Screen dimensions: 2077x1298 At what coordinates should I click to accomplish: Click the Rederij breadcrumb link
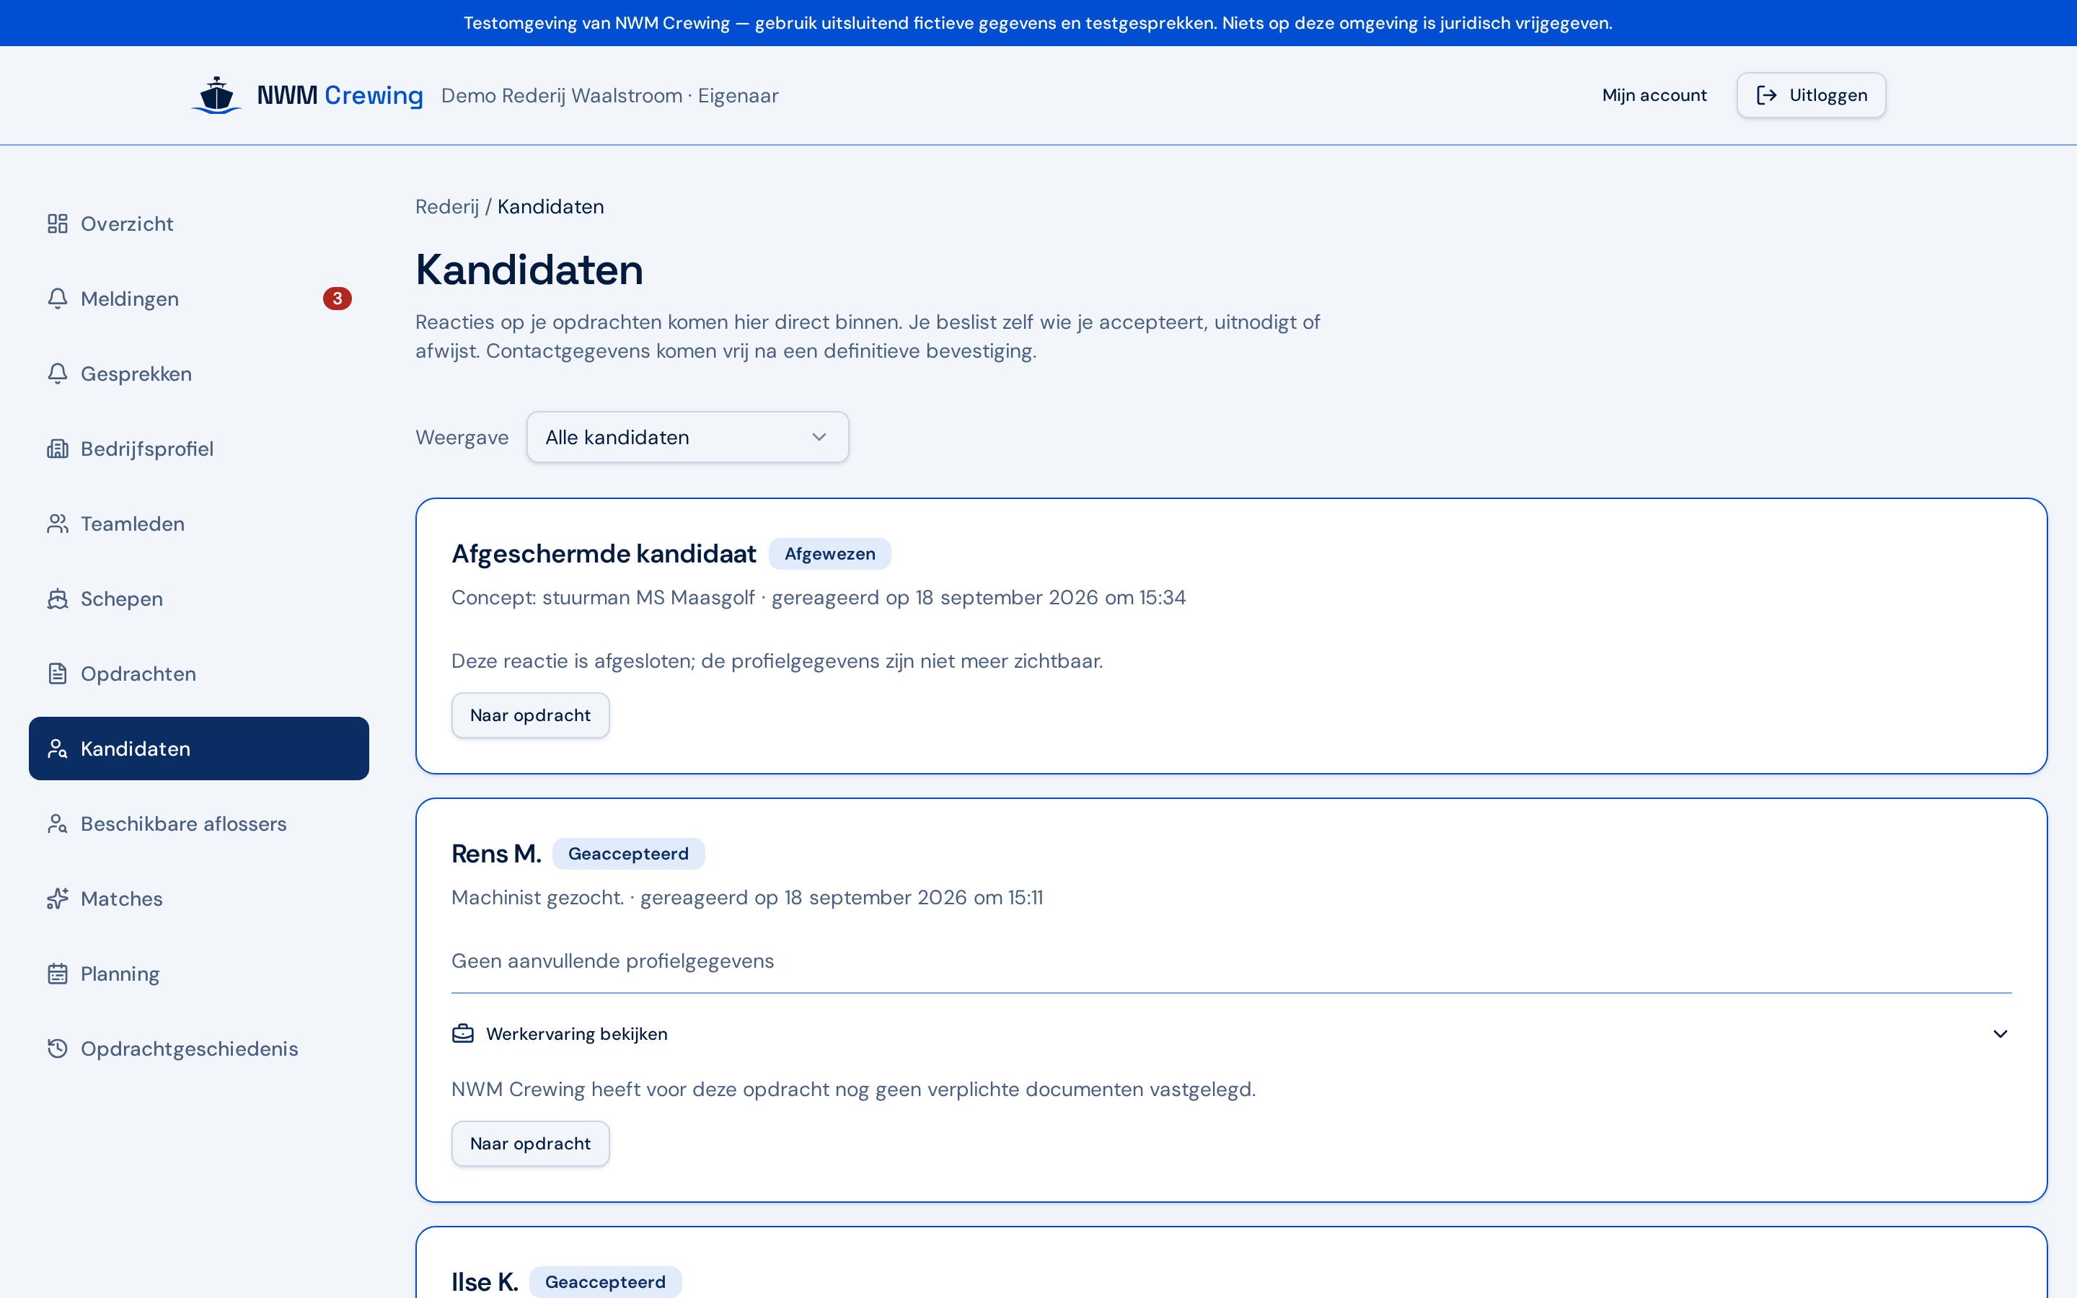click(x=447, y=207)
